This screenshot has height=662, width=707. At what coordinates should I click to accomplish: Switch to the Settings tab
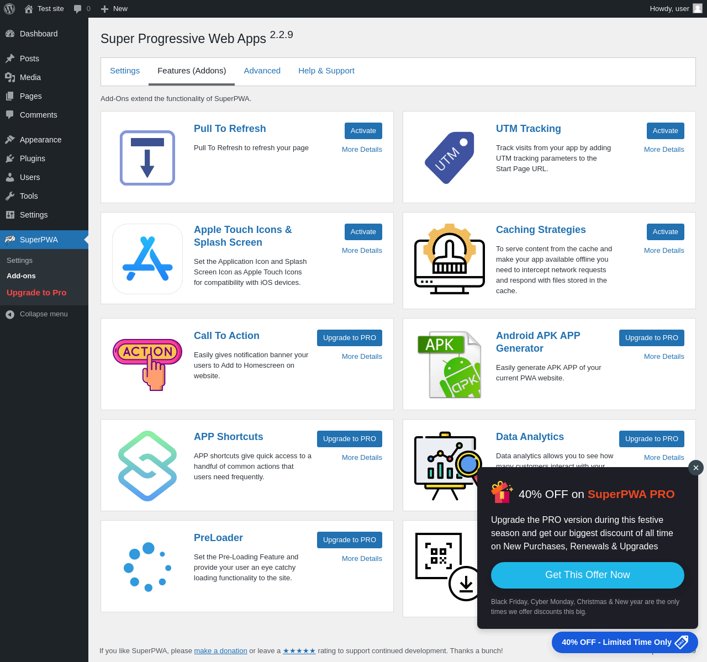[x=125, y=71]
